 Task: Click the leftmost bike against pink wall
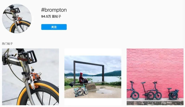(x=133, y=90)
